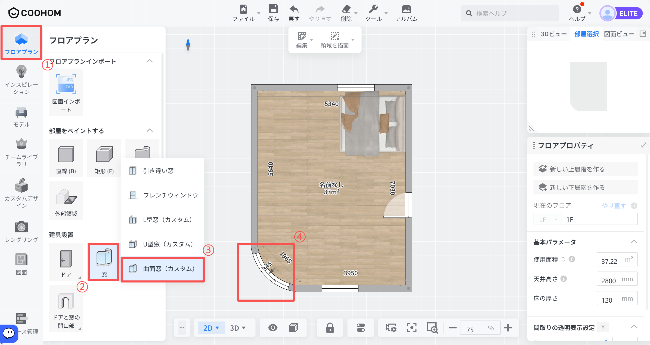Viewport: 650px width, 345px height.
Task: Select the 直線 (B) wall drawing tool
Action: tap(66, 158)
